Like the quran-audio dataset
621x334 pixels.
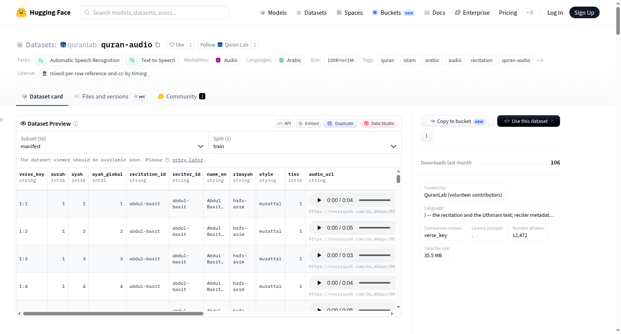click(x=177, y=45)
